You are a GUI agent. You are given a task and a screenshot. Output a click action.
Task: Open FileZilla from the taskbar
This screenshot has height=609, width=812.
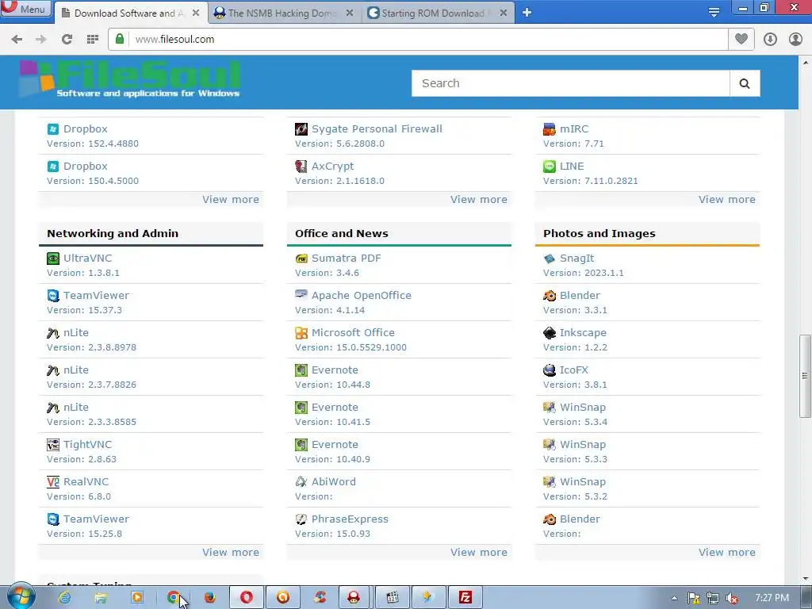click(x=465, y=598)
